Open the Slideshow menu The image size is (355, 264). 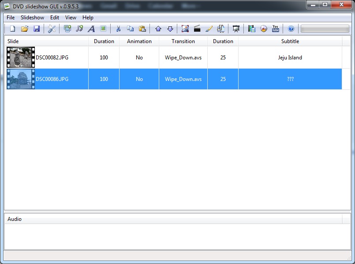pos(32,18)
